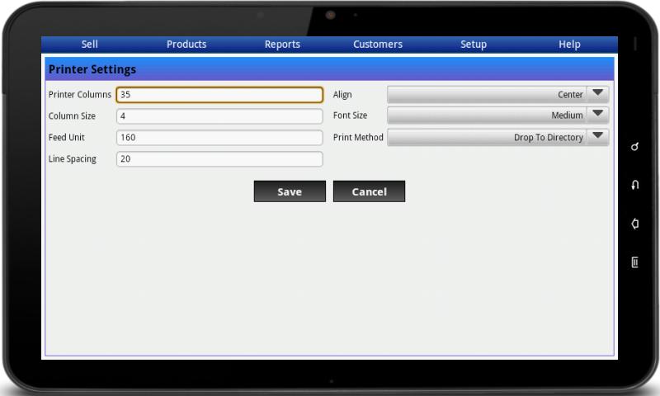
Task: Click the Font Size label
Action: (350, 115)
